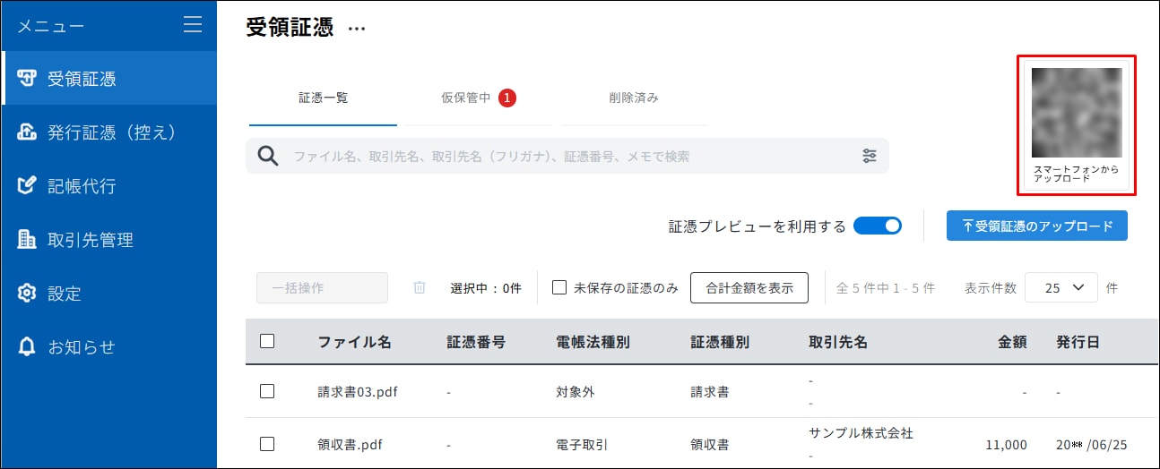The width and height of the screenshot is (1160, 469).
Task: Tick the select-all checkbox in the table header
Action: 267,341
